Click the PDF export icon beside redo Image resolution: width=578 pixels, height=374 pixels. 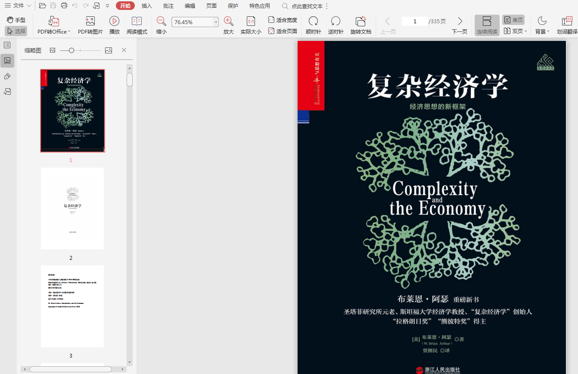[x=96, y=6]
